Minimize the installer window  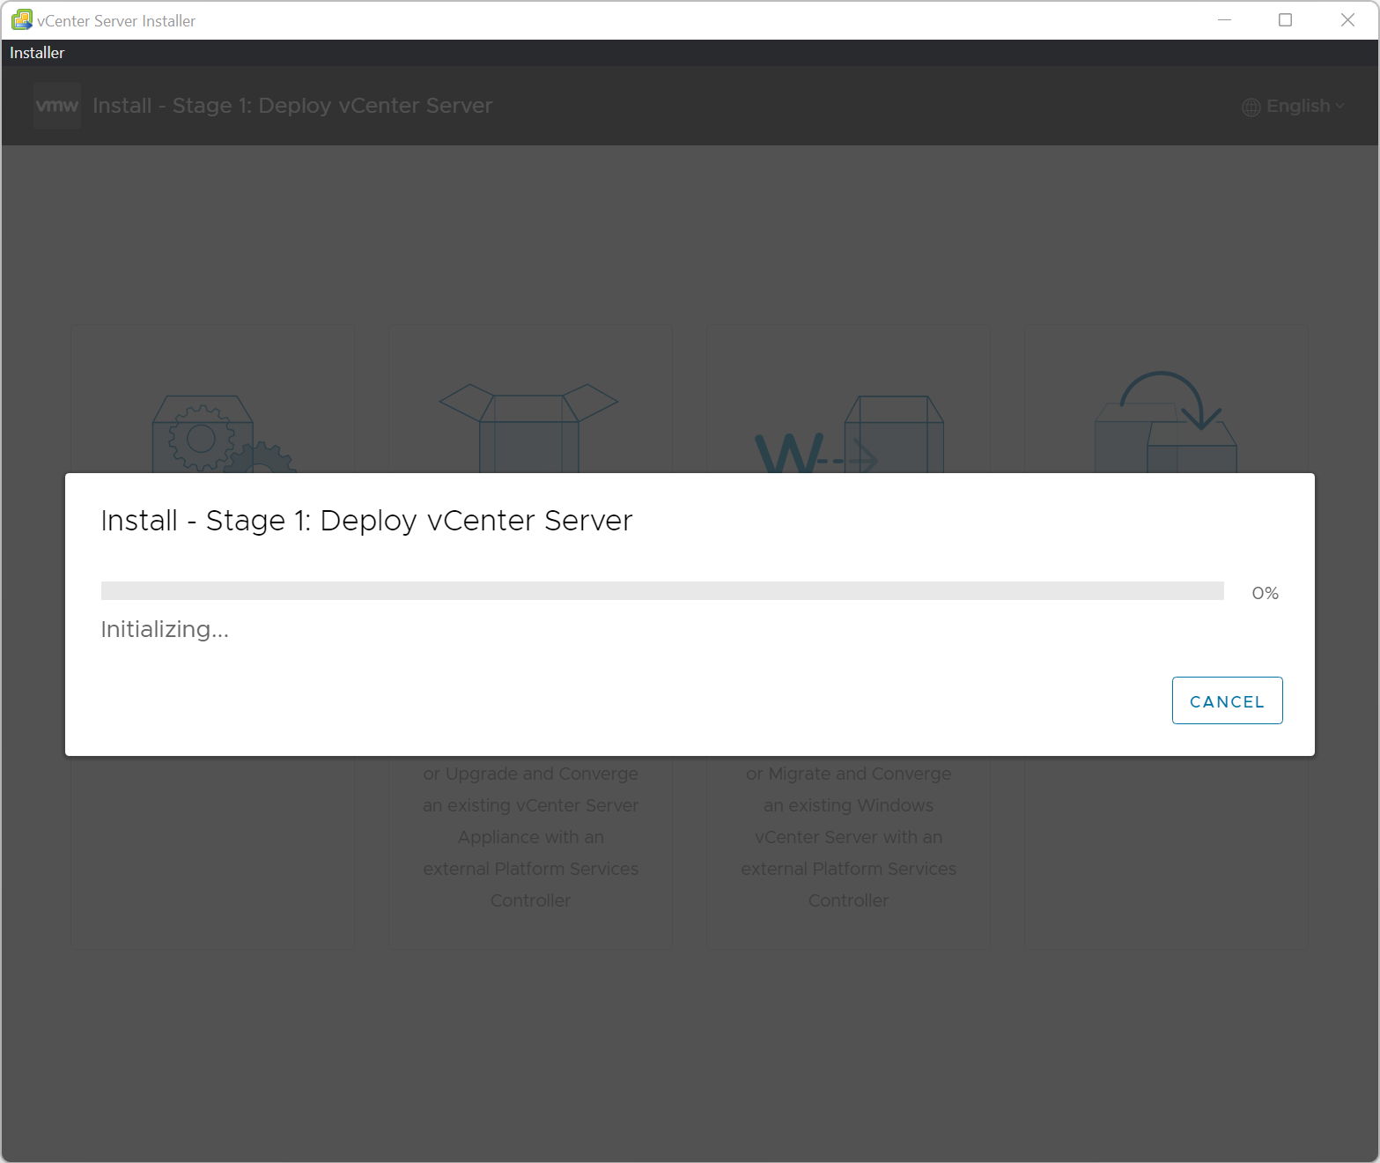[x=1224, y=19]
